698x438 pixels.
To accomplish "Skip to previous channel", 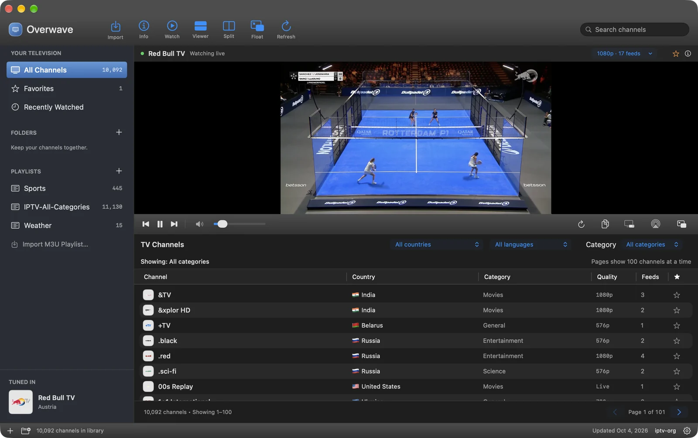I will click(x=146, y=224).
